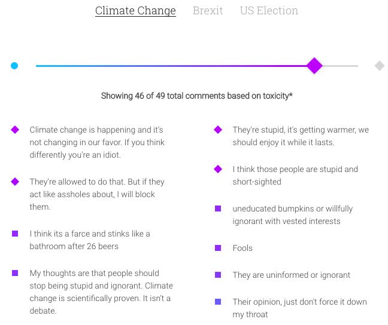Viewport: 388px width, 325px height.
Task: Click diamond icon beside 'you're an idiot' comment
Action: (15, 130)
